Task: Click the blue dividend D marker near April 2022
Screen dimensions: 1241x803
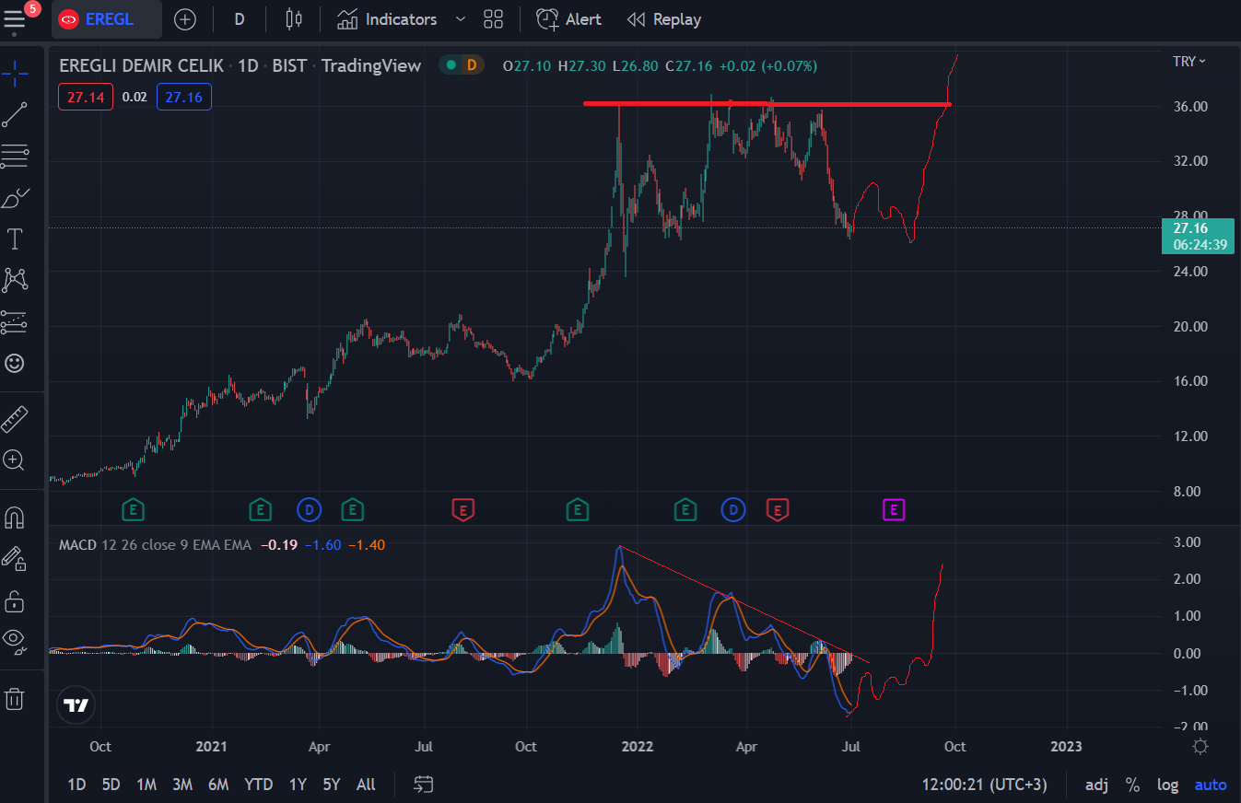Action: tap(733, 508)
